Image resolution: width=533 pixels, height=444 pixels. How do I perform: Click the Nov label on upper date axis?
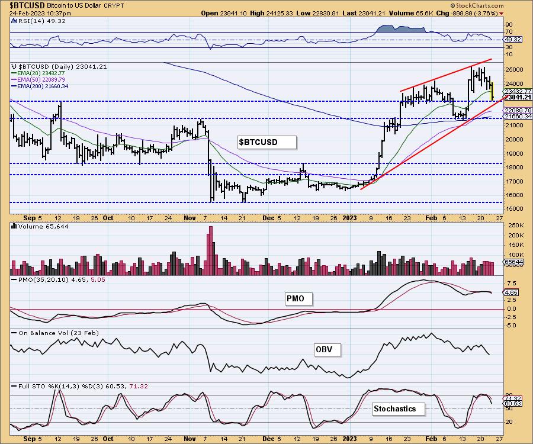point(190,218)
